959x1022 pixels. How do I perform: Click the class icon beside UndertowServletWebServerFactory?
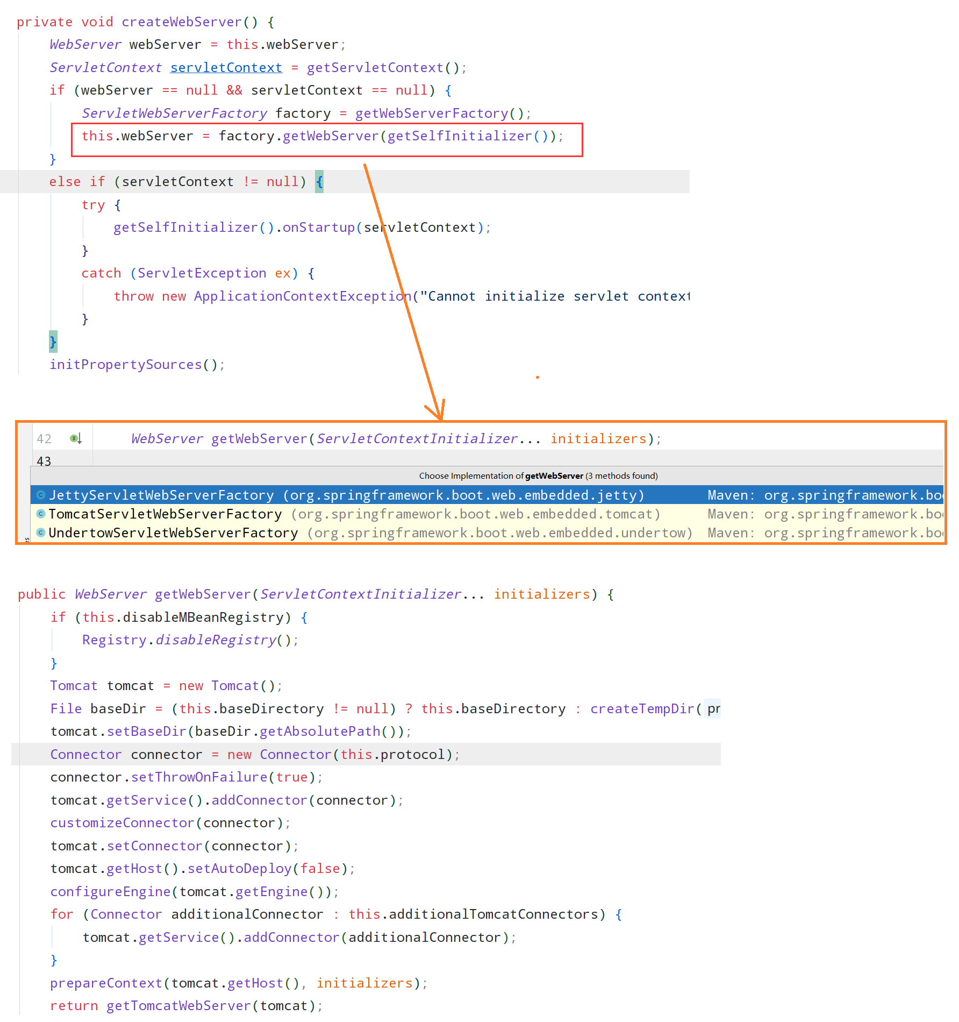[x=40, y=533]
